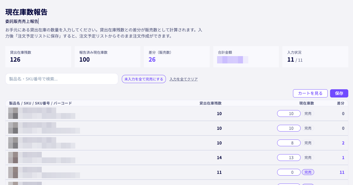Image resolution: width=353 pixels, height=185 pixels.
Task: Toggle 完売 on second product row
Action: pyautogui.click(x=308, y=128)
